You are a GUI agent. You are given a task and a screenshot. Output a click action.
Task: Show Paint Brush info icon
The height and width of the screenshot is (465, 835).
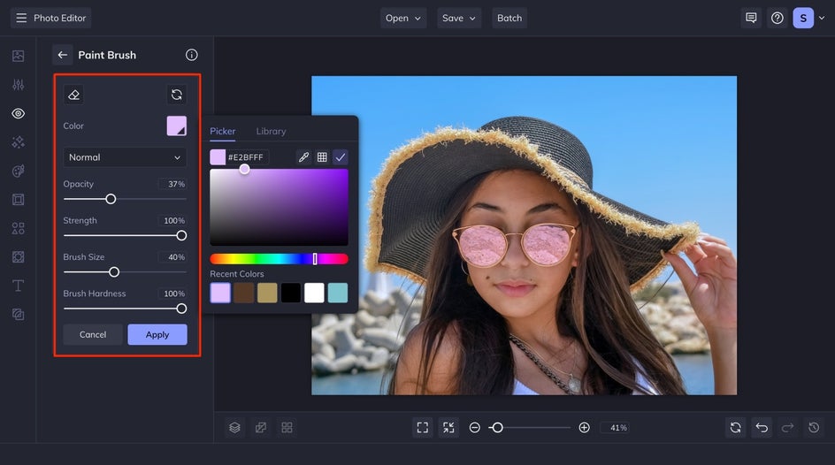(x=192, y=55)
